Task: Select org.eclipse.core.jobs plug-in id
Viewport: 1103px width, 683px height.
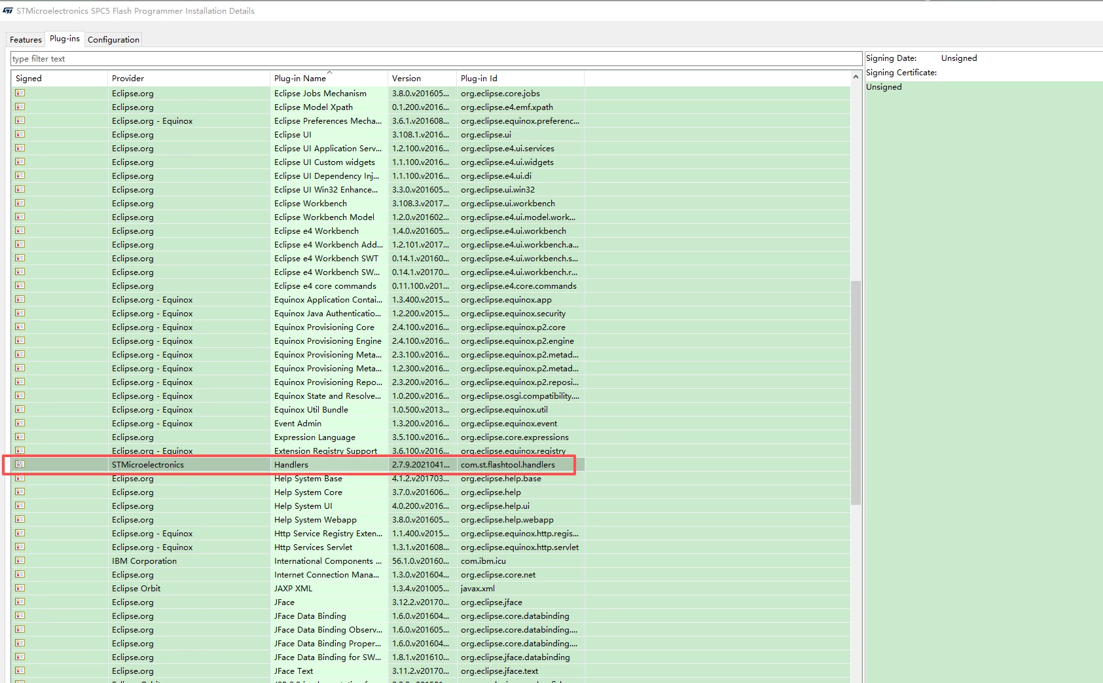Action: tap(500, 93)
